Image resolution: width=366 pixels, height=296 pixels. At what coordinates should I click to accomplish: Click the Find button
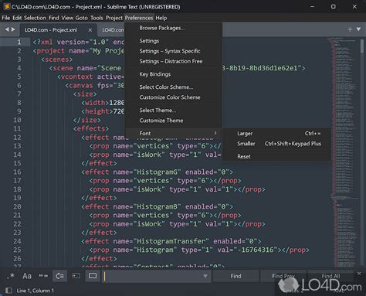pyautogui.click(x=236, y=276)
